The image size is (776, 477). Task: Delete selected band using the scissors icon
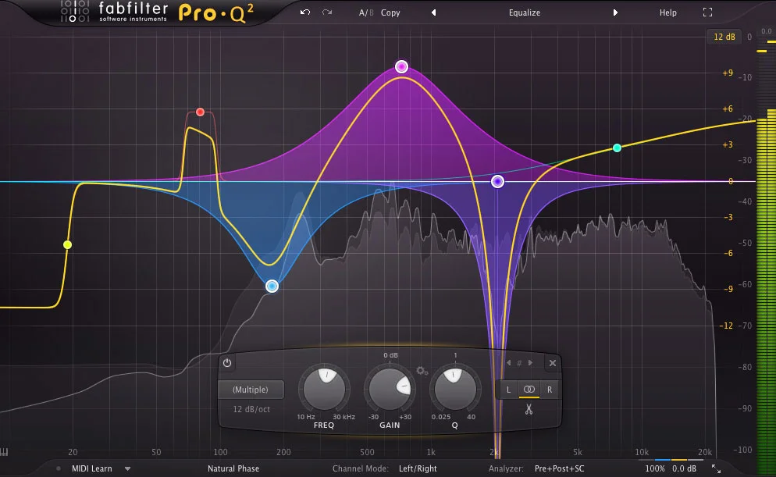[x=529, y=408]
